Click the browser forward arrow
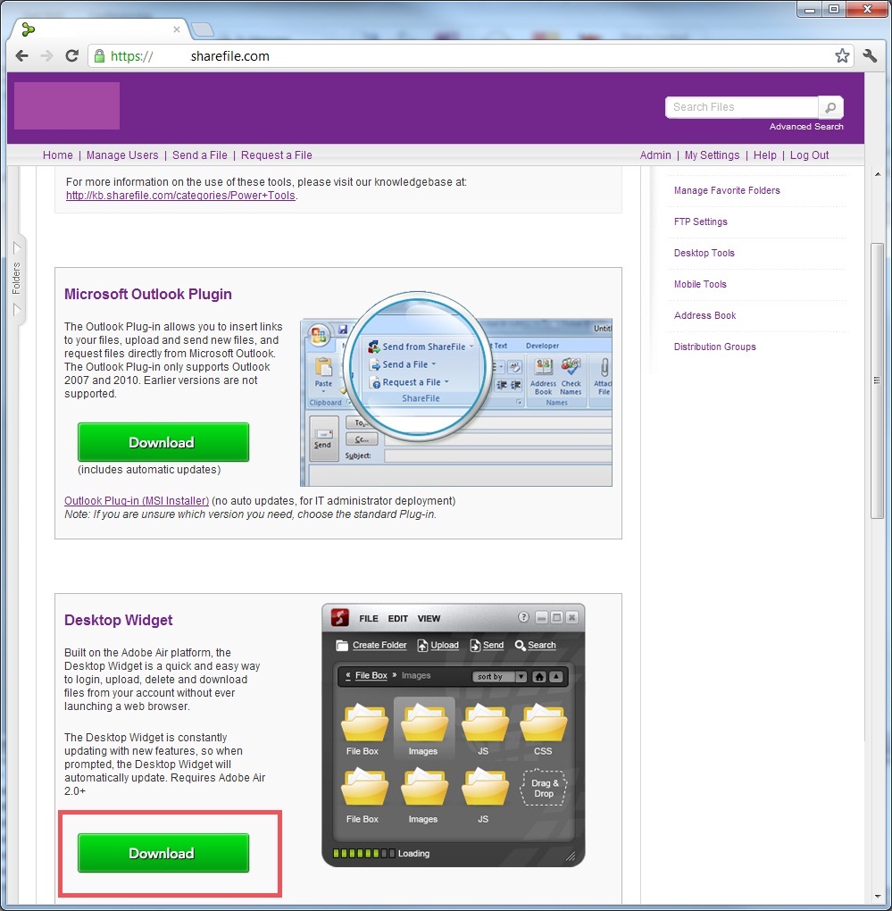This screenshot has height=911, width=892. coord(46,55)
